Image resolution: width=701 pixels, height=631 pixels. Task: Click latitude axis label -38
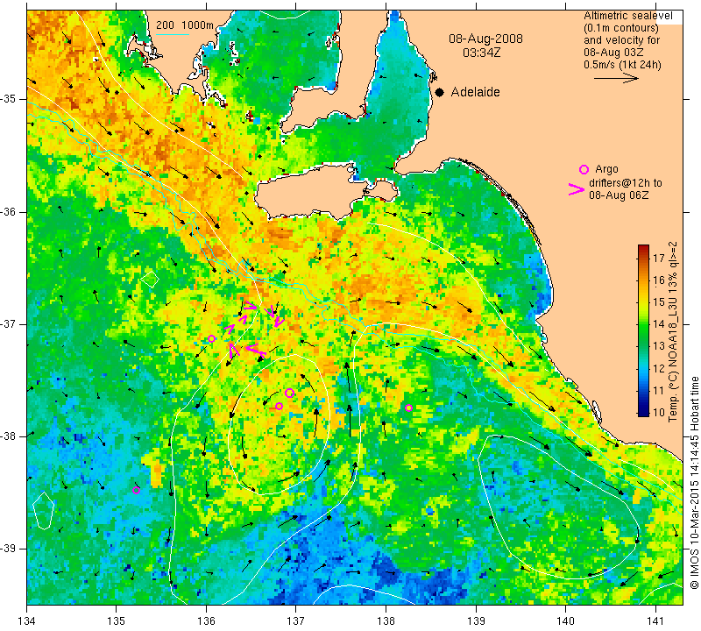(8, 436)
